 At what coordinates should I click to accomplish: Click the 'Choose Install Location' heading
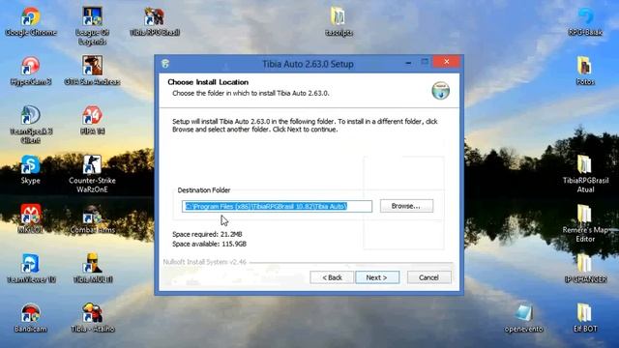[208, 82]
